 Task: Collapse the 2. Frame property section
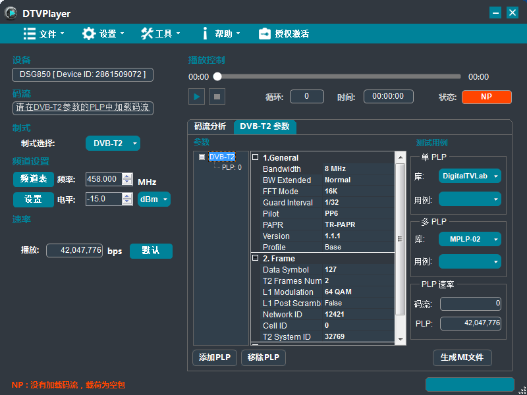tap(256, 259)
